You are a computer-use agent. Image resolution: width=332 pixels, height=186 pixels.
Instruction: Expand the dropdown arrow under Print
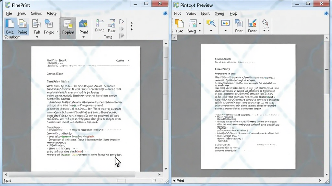pyautogui.click(x=83, y=37)
